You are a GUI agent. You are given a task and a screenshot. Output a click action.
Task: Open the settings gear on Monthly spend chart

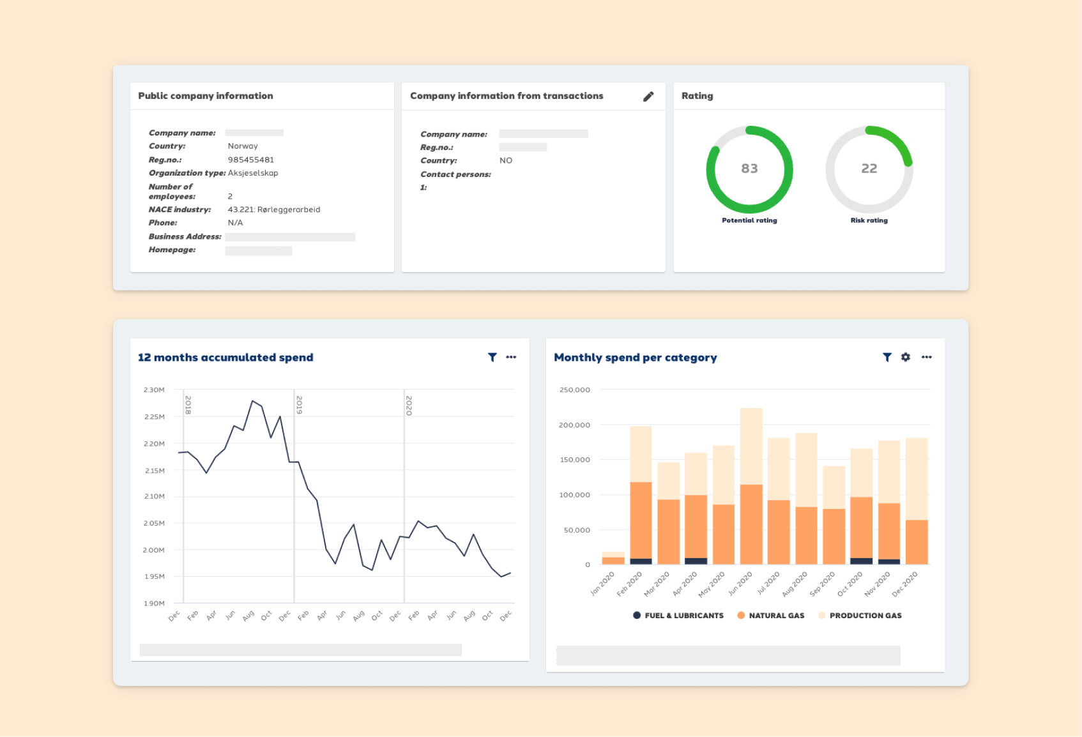(x=906, y=358)
